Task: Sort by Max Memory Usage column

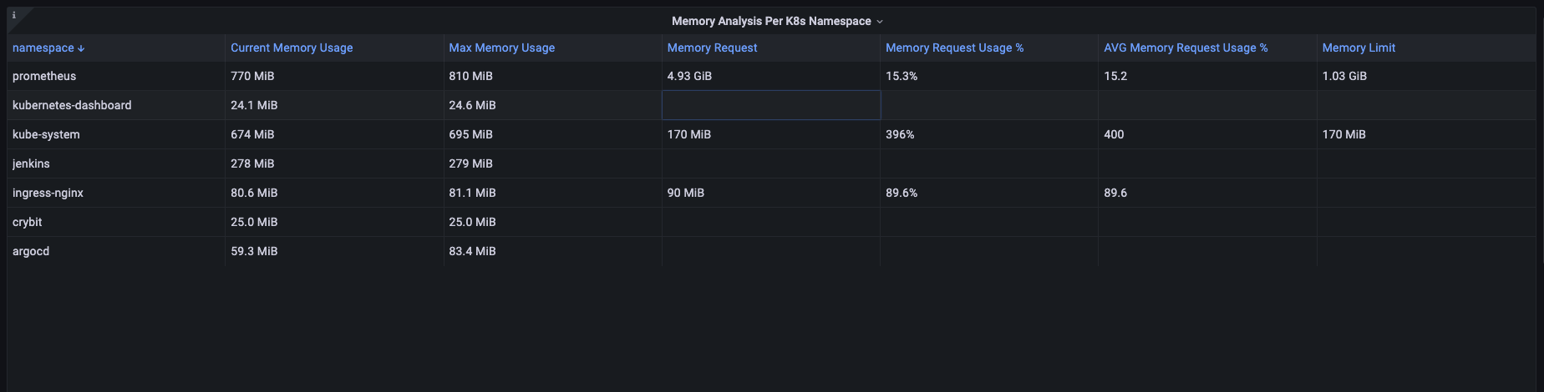Action: point(501,48)
